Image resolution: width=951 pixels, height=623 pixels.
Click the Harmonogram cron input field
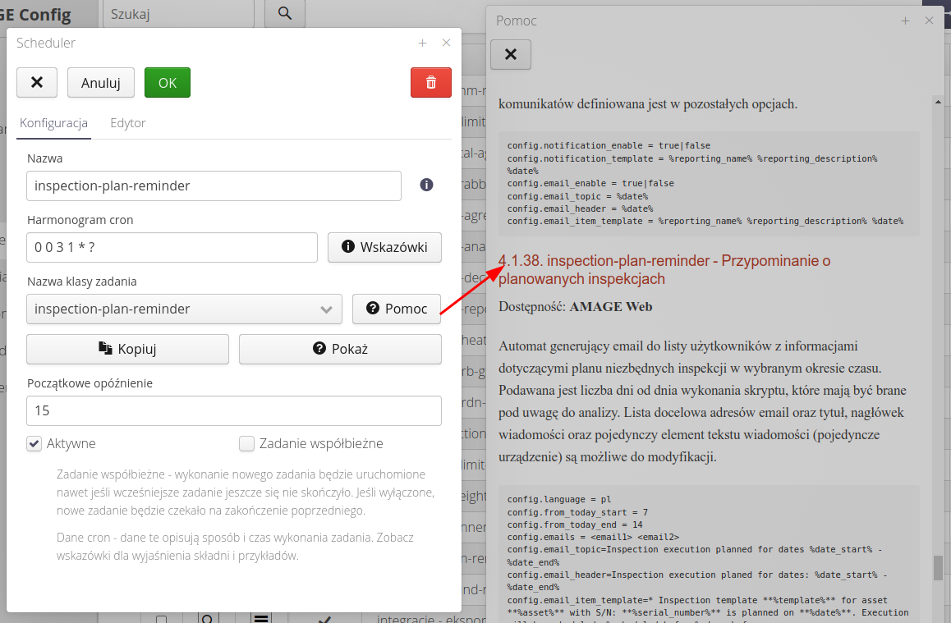(x=172, y=247)
